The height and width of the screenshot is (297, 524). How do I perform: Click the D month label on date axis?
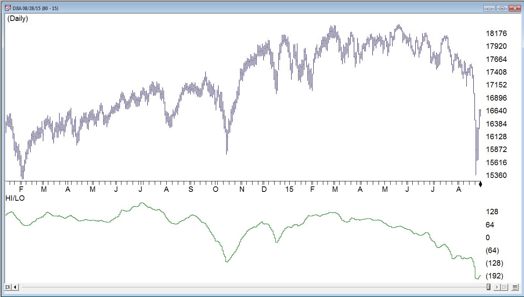(x=264, y=189)
